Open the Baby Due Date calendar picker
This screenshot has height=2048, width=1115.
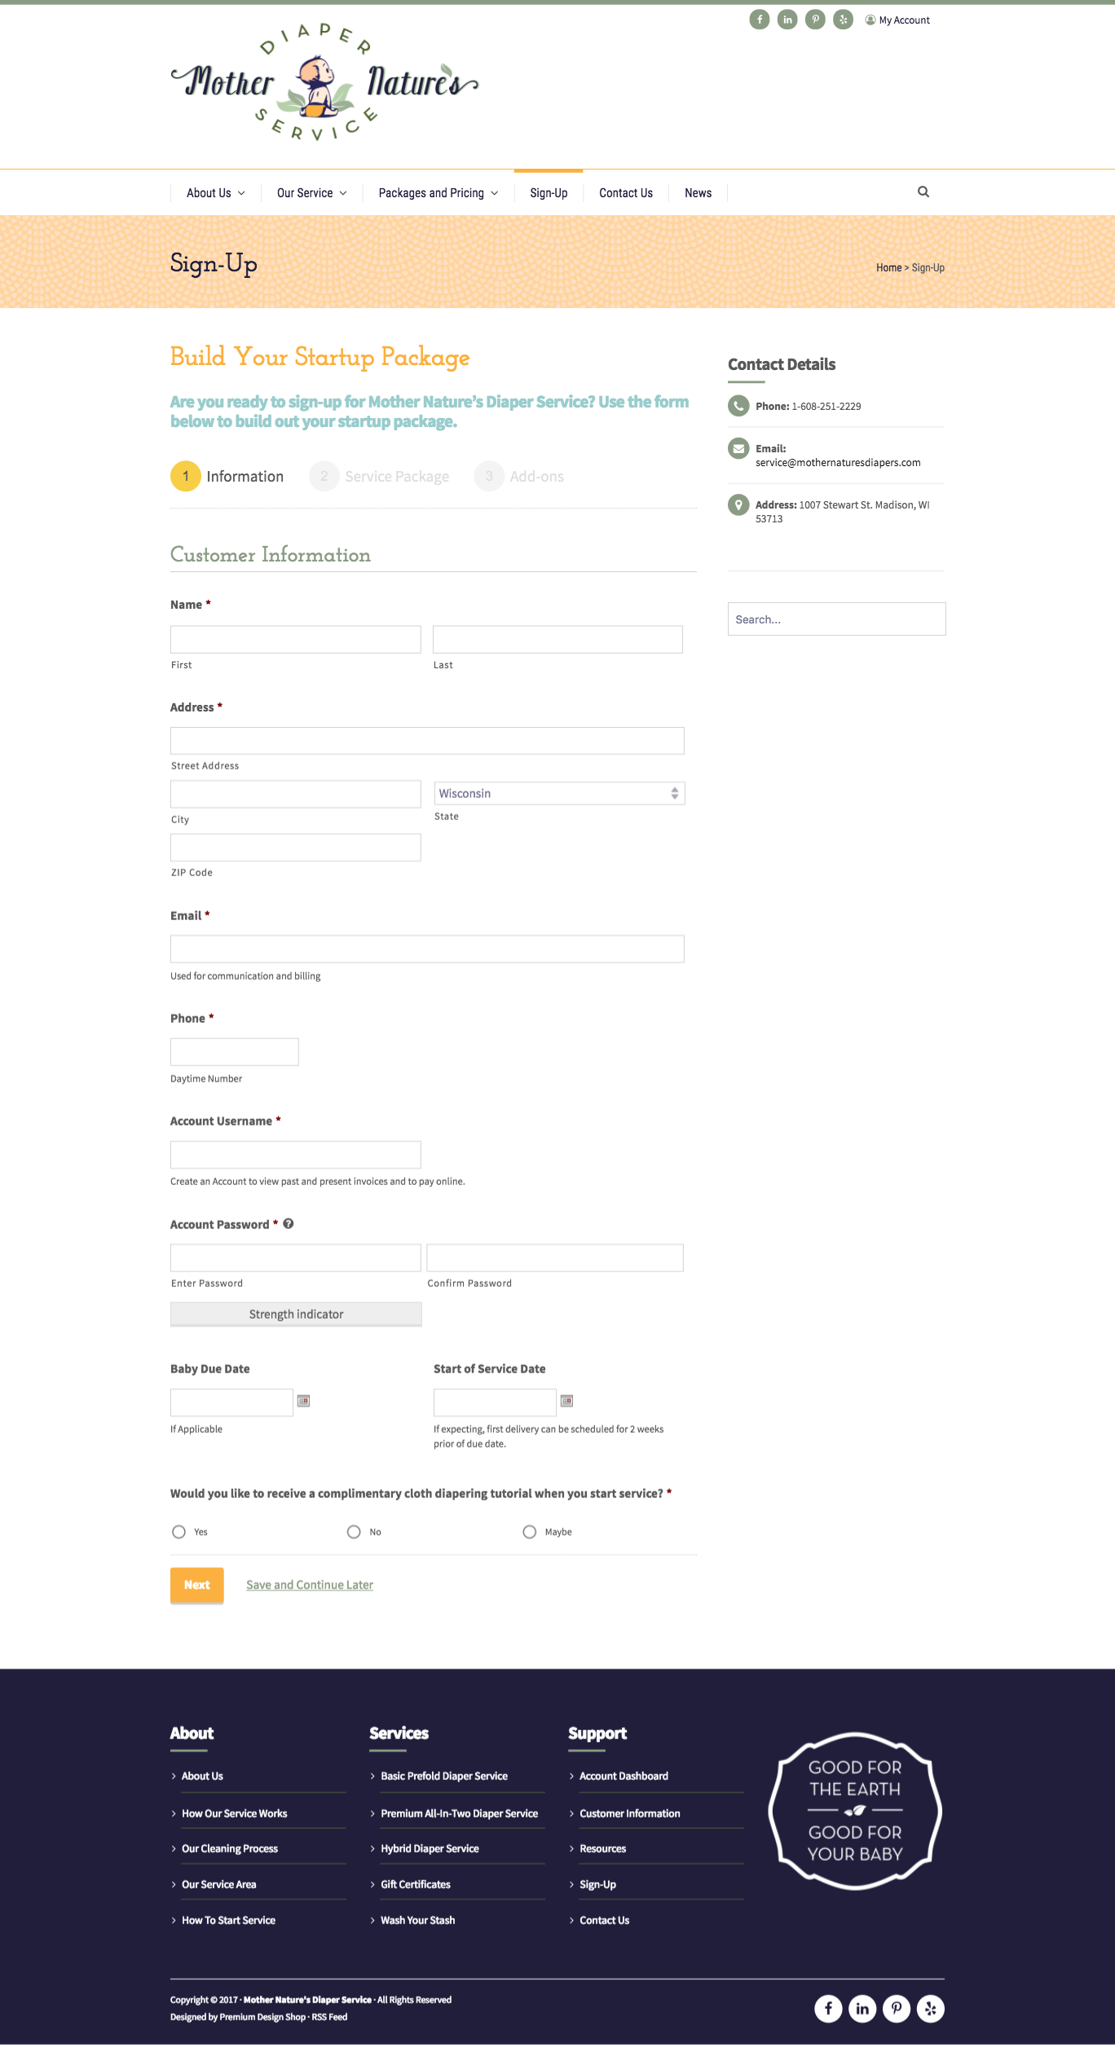tap(303, 1401)
